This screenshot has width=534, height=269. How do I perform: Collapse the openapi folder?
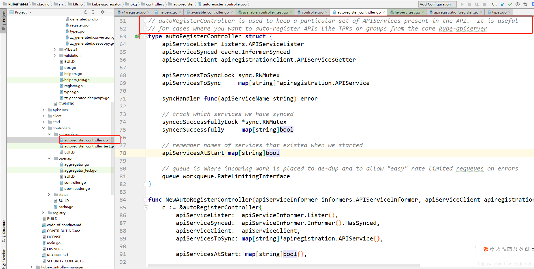(49, 158)
